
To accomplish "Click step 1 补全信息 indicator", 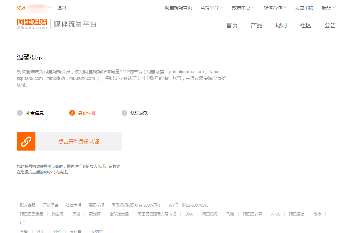I will coord(31,113).
